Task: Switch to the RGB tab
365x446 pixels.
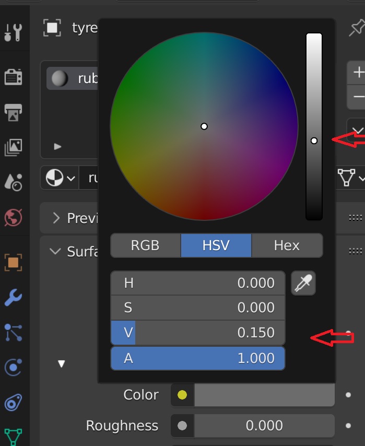Action: [x=145, y=245]
